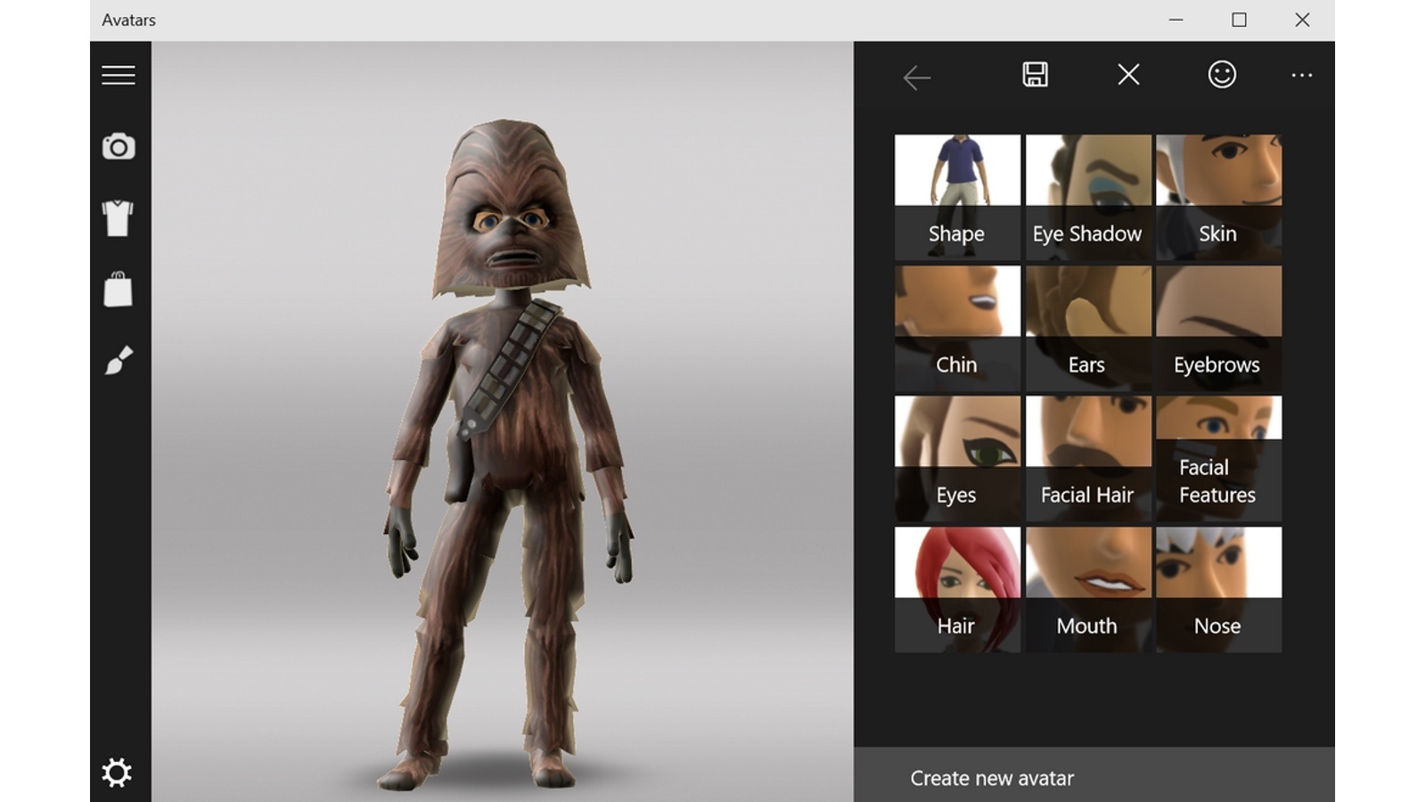Select the Nose customization tile
Screen dimensions: 1426x802
[1218, 588]
